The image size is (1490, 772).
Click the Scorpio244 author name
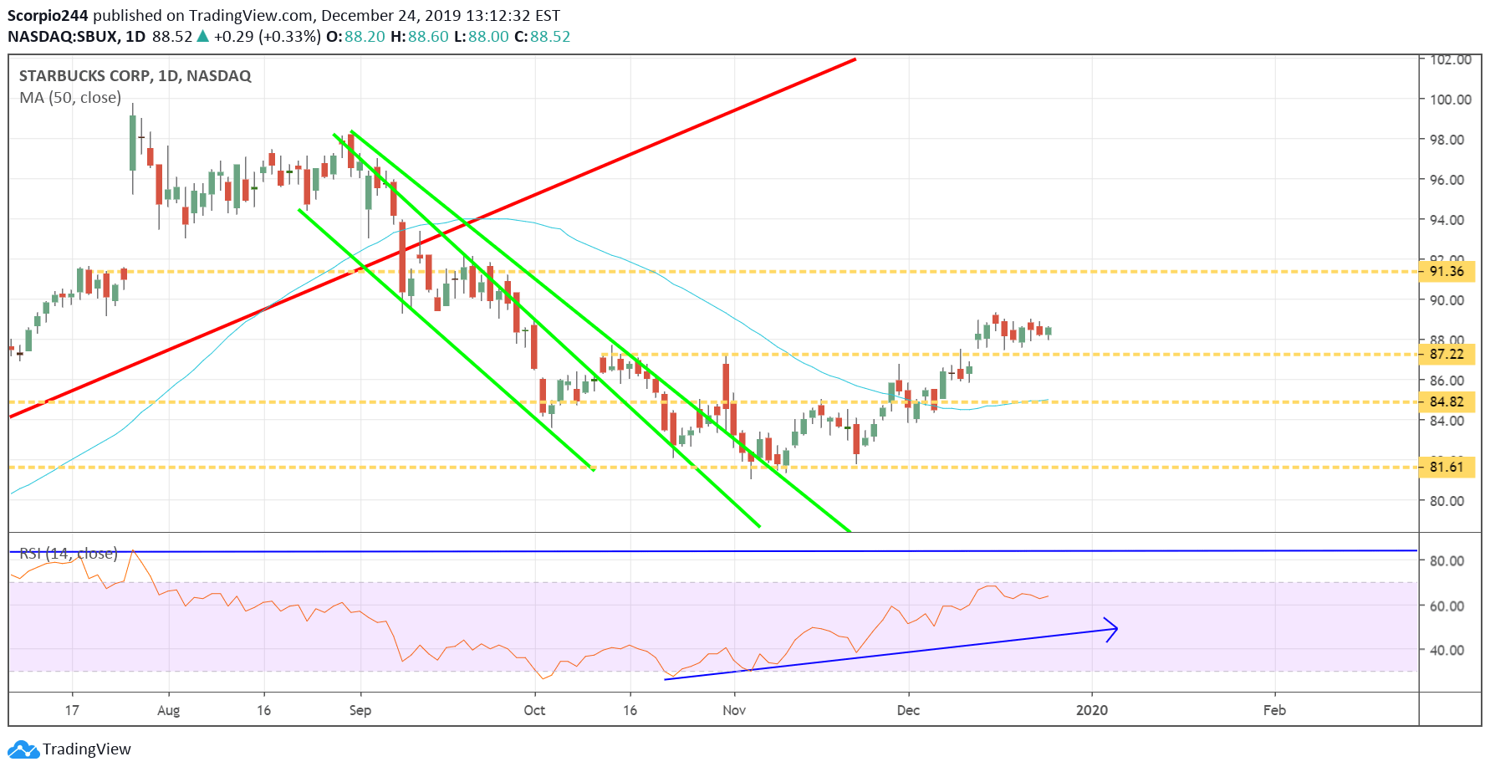(48, 15)
